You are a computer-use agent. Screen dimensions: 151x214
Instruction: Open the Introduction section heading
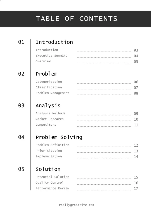[54, 42]
